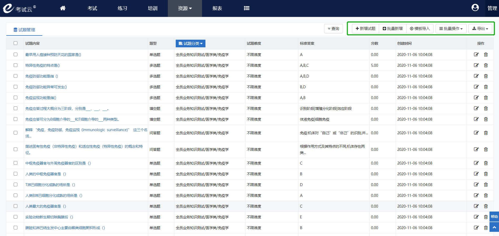The height and width of the screenshot is (236, 499).
Task: Select the checkbox for 简述固有性免疫 question
Action: [x=16, y=149]
